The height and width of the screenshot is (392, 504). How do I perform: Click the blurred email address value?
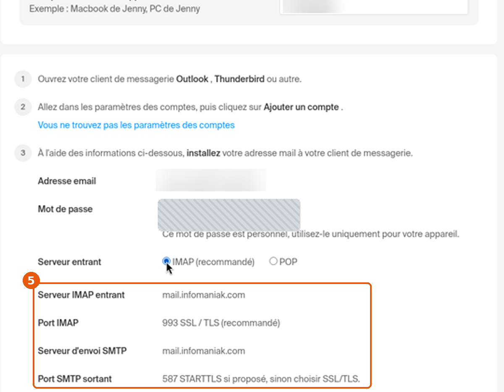point(211,181)
